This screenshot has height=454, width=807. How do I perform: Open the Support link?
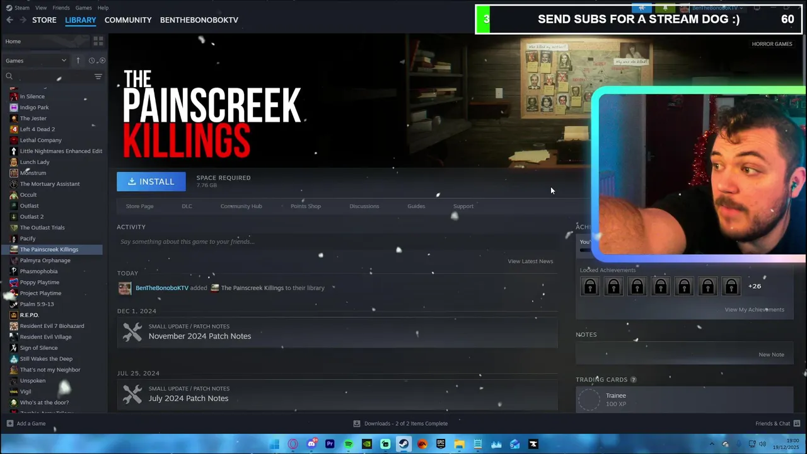pyautogui.click(x=463, y=206)
